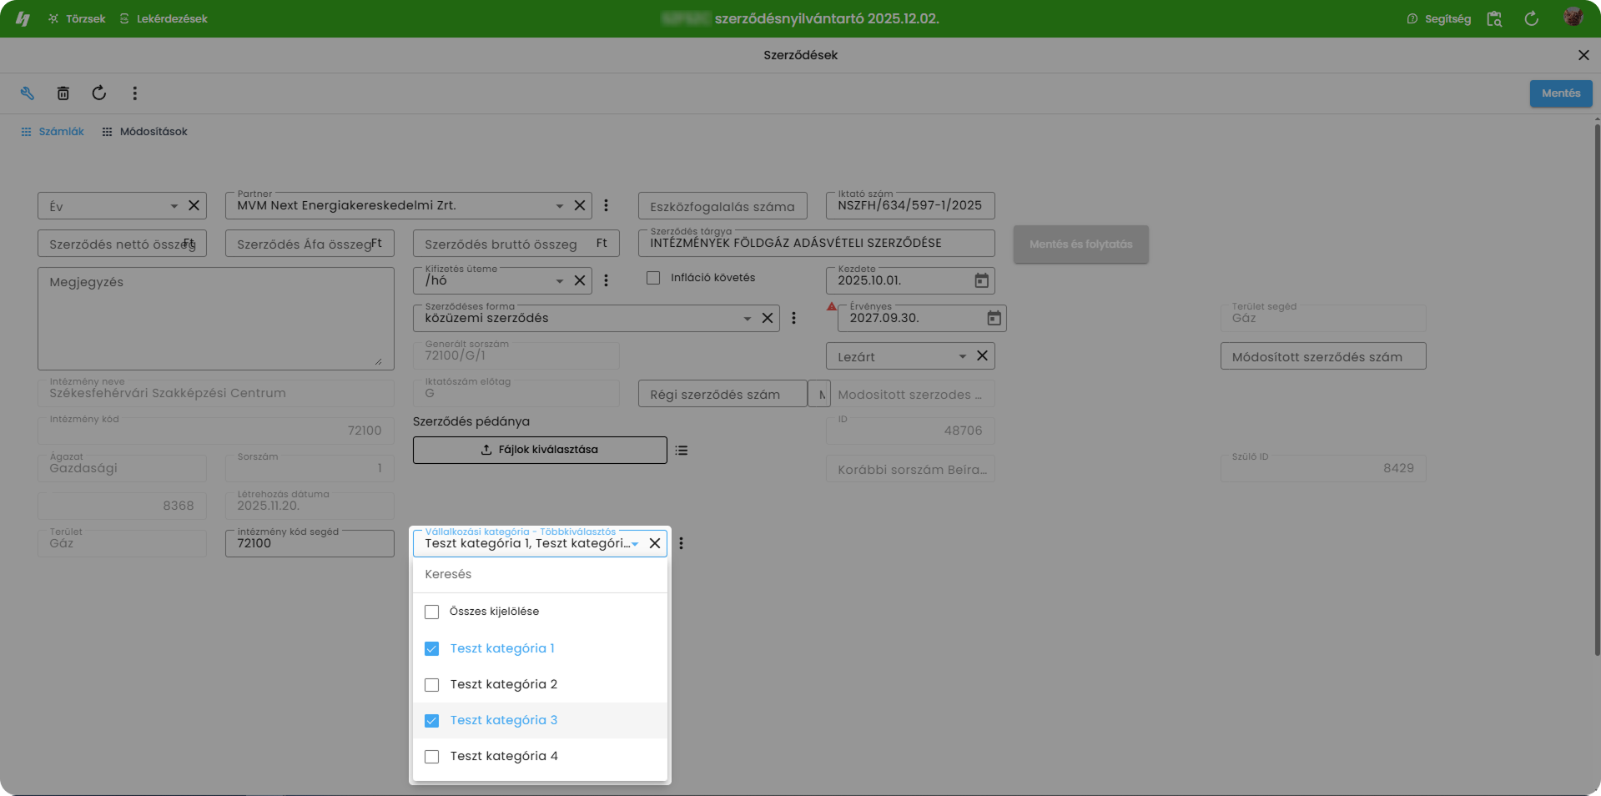This screenshot has width=1601, height=796.
Task: Switch to the Módosítások tab
Action: (x=144, y=132)
